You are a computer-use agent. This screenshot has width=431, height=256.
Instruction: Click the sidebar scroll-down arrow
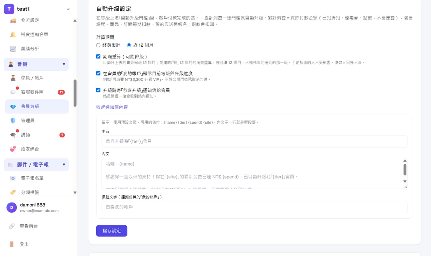[75, 192]
